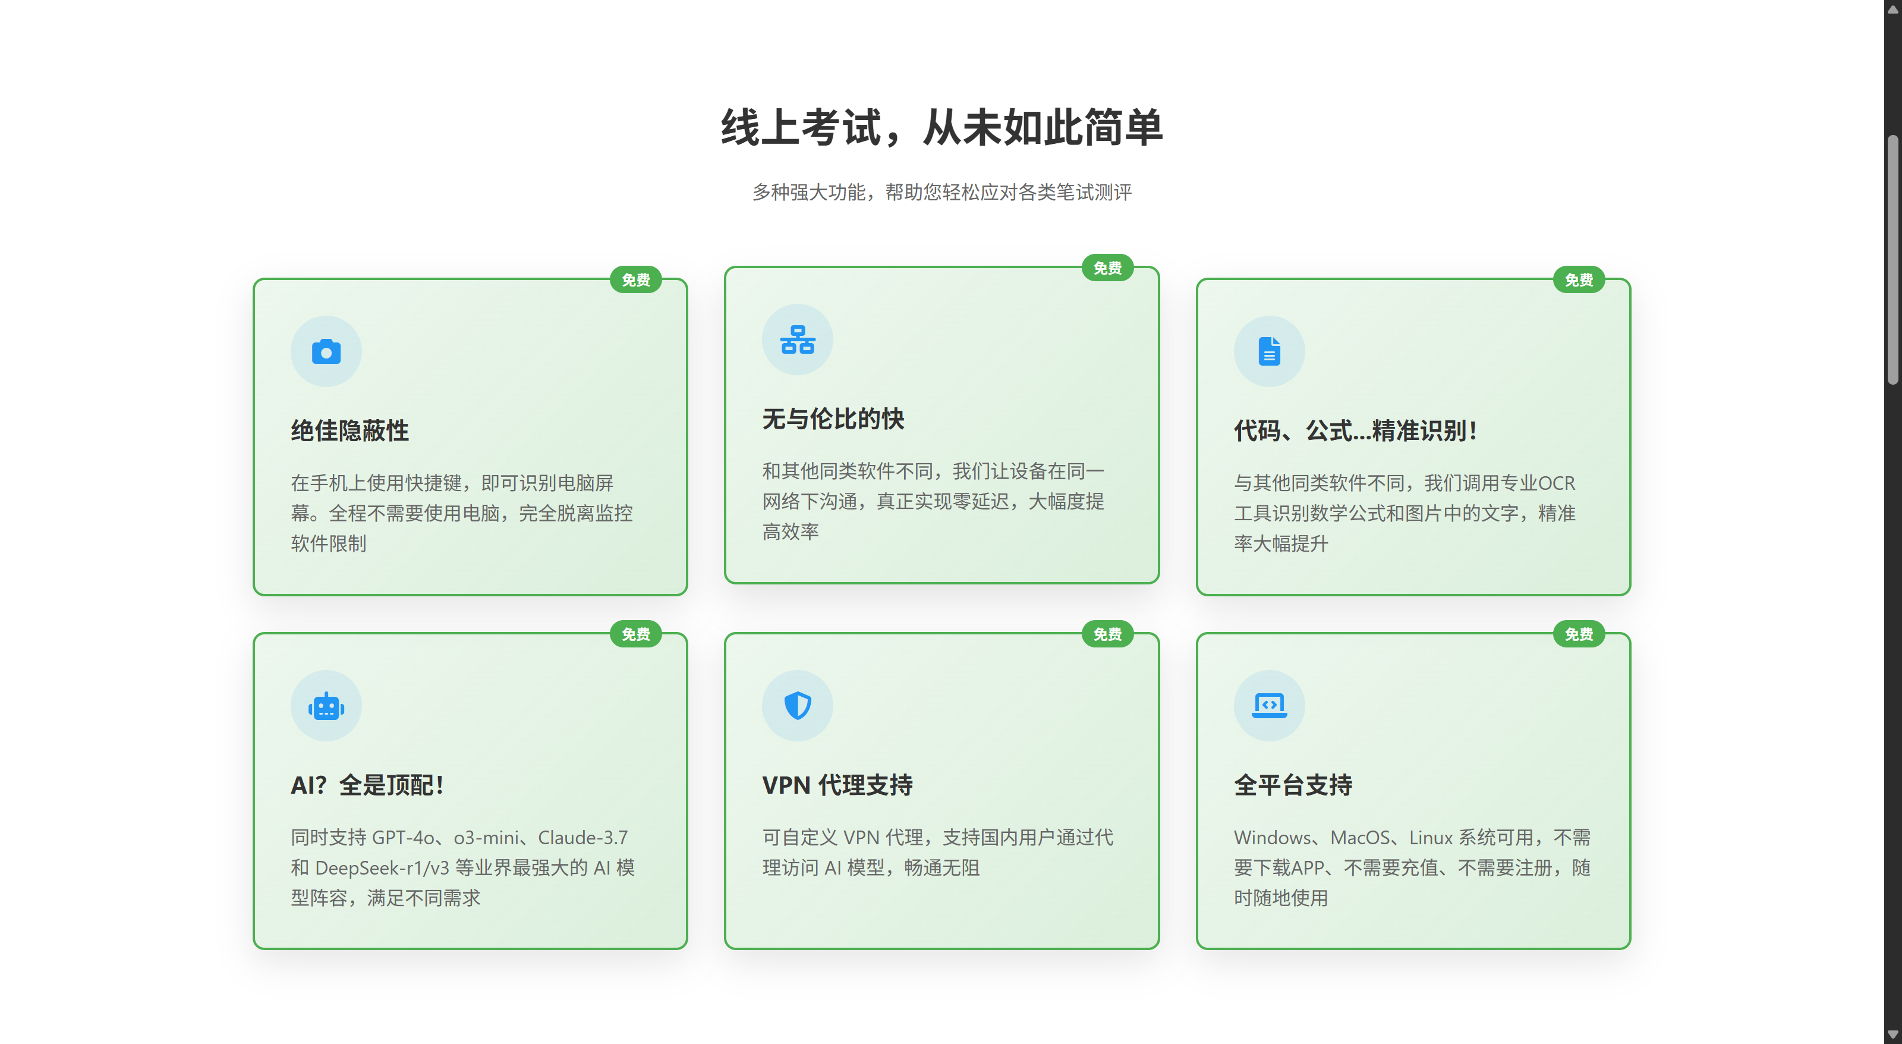
Task: Click the 线上考试，从未如此简单 main heading
Action: pos(941,127)
